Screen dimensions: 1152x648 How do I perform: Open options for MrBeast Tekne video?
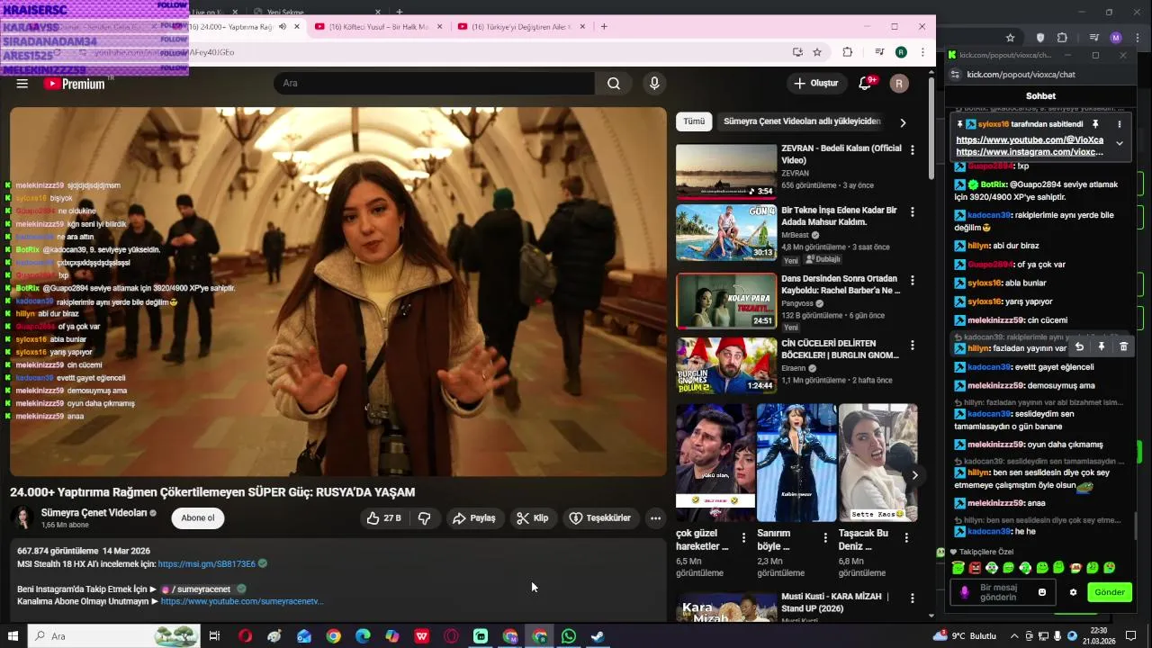pyautogui.click(x=913, y=212)
